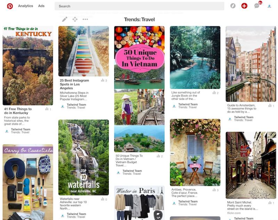The image size is (278, 220).
Task: Click the ellipsis badge on Antibes pin image
Action: coord(172,153)
